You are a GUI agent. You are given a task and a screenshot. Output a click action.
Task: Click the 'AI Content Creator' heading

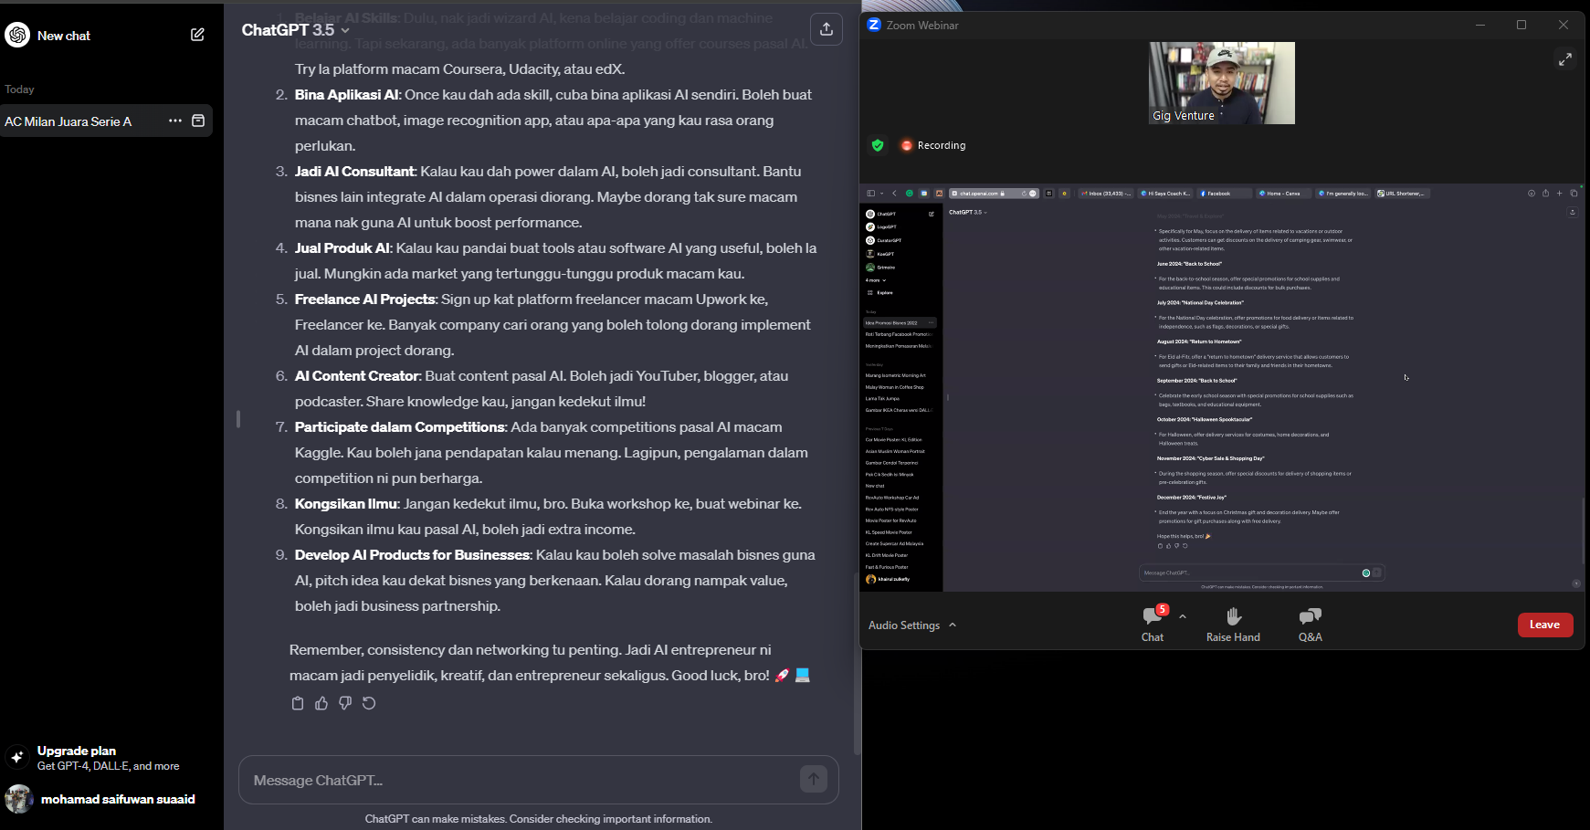coord(356,375)
